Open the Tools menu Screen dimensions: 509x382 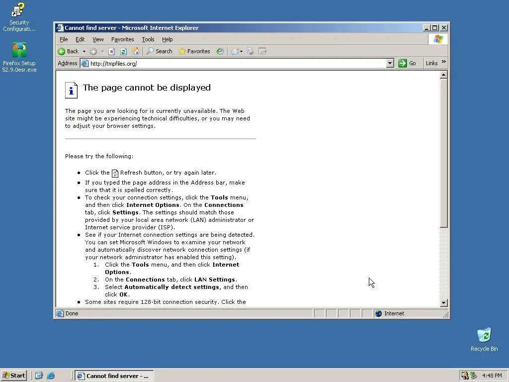pos(148,39)
